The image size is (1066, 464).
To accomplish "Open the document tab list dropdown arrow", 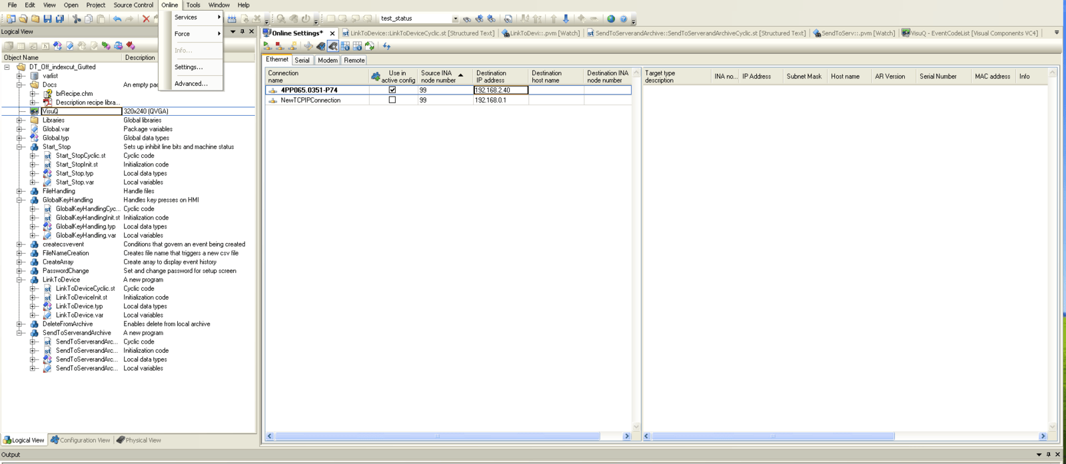I will (x=1057, y=33).
